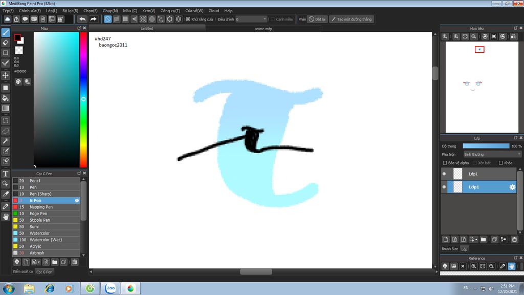Expand the add-brush dropdown arrow in brush panel

(x=39, y=262)
